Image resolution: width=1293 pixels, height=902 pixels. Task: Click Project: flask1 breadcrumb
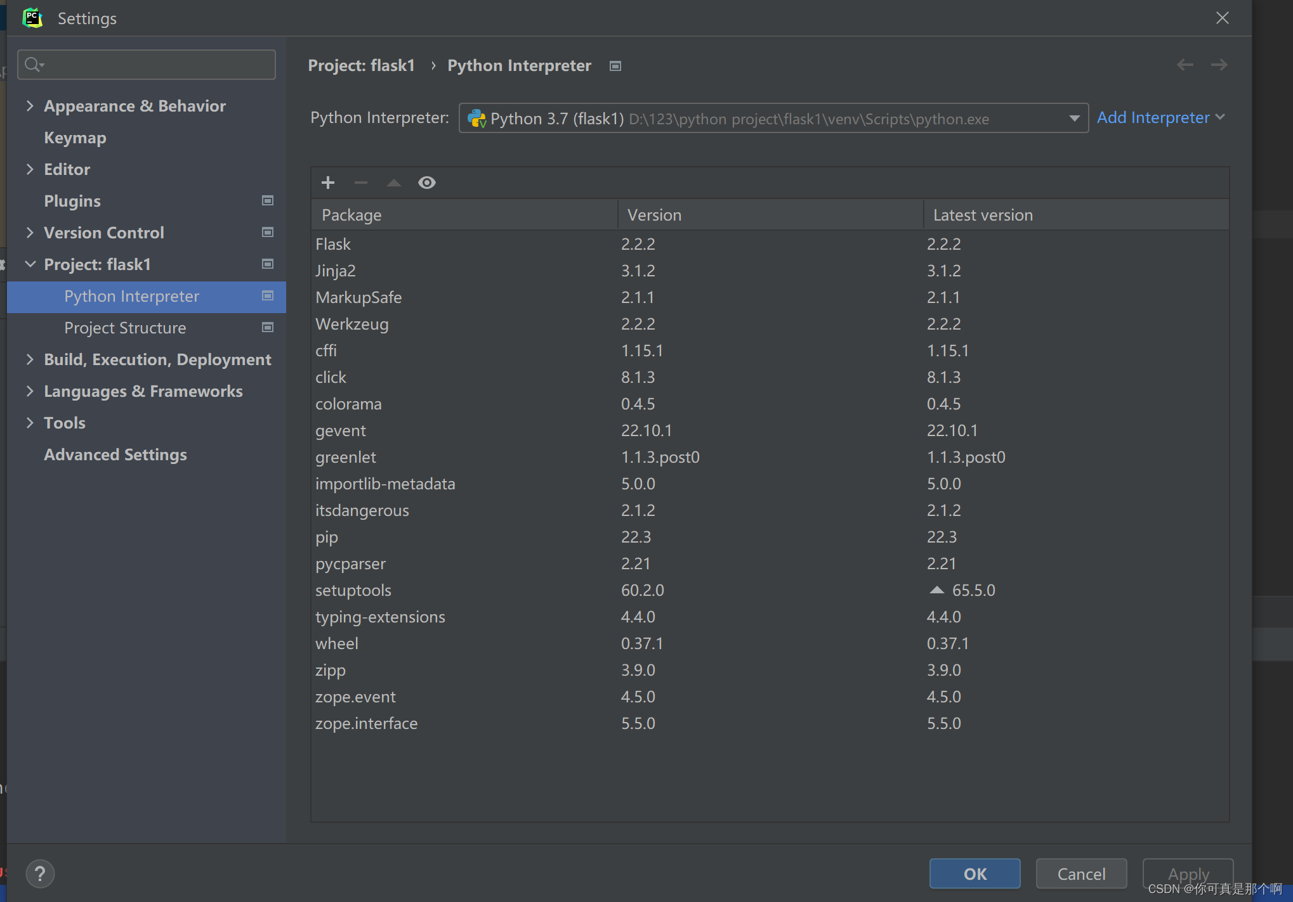362,65
